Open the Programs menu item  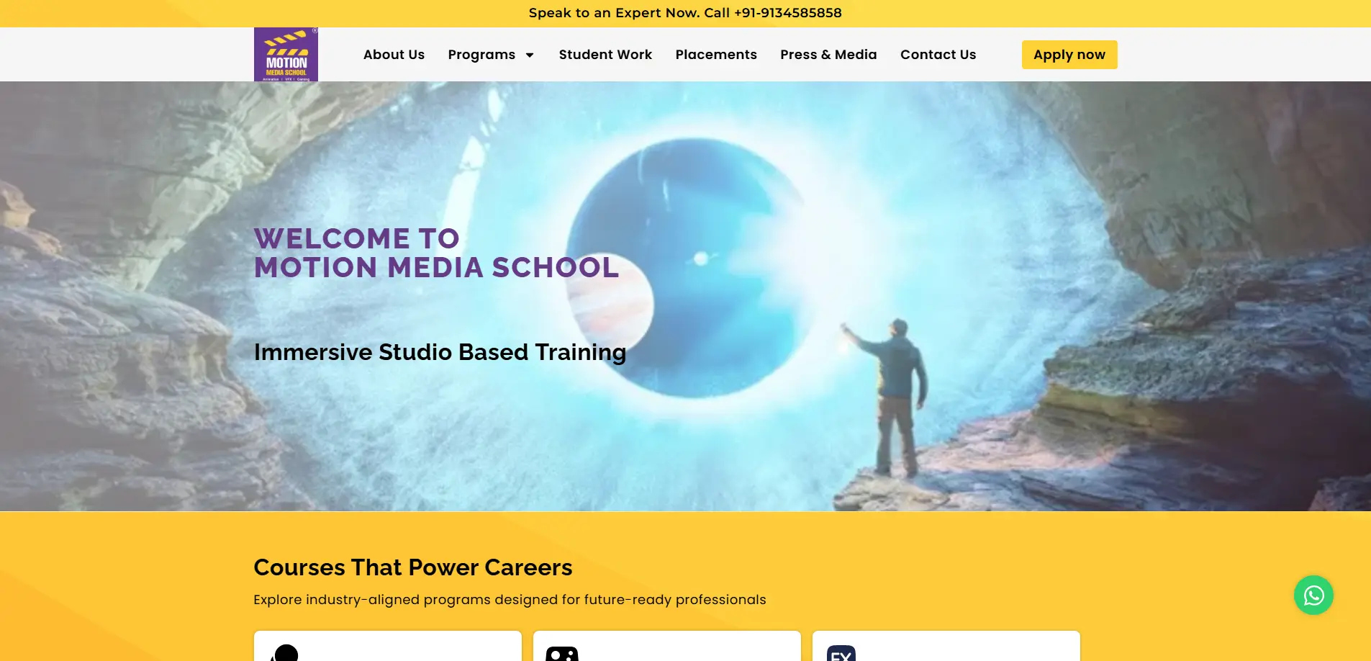(481, 55)
